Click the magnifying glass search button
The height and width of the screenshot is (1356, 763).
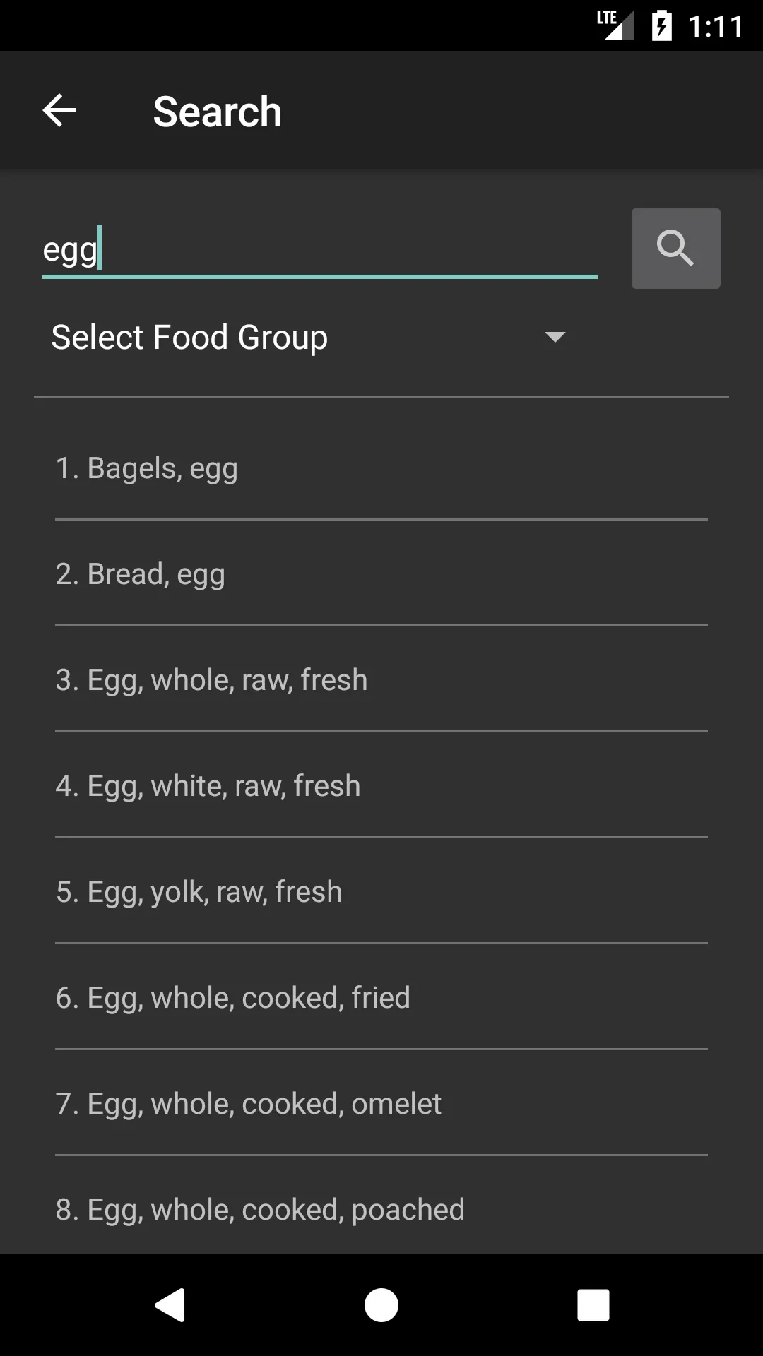675,249
